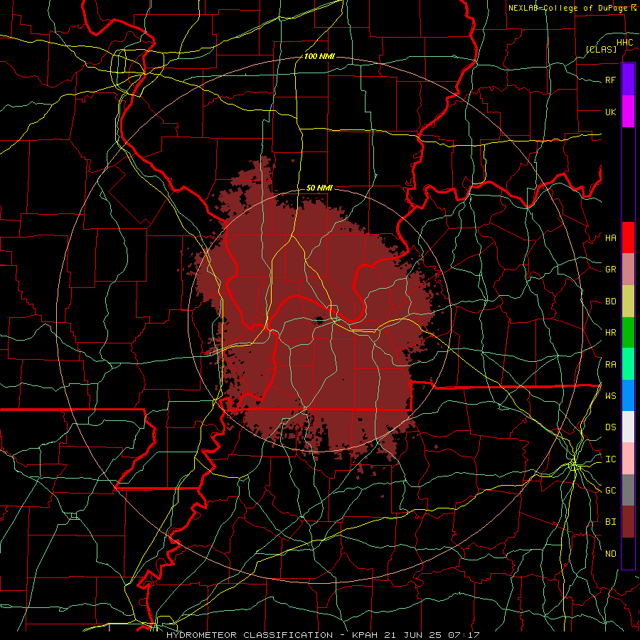Click the HR legend label
The height and width of the screenshot is (640, 640).
610,333
